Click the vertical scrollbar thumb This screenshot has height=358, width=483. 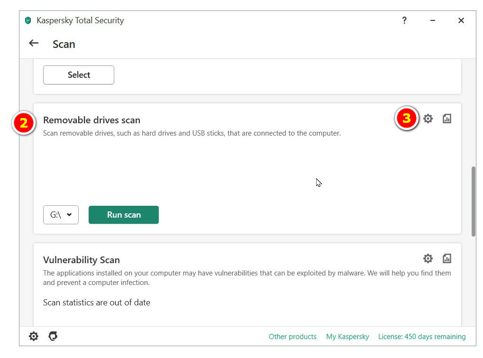click(474, 201)
